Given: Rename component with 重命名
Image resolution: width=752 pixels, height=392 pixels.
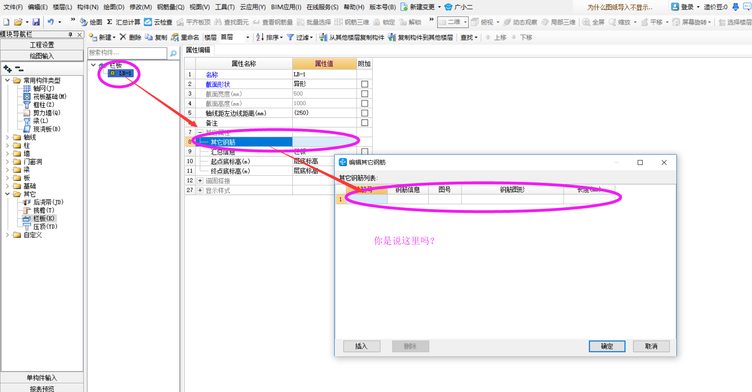Looking at the screenshot, I should click(x=185, y=37).
